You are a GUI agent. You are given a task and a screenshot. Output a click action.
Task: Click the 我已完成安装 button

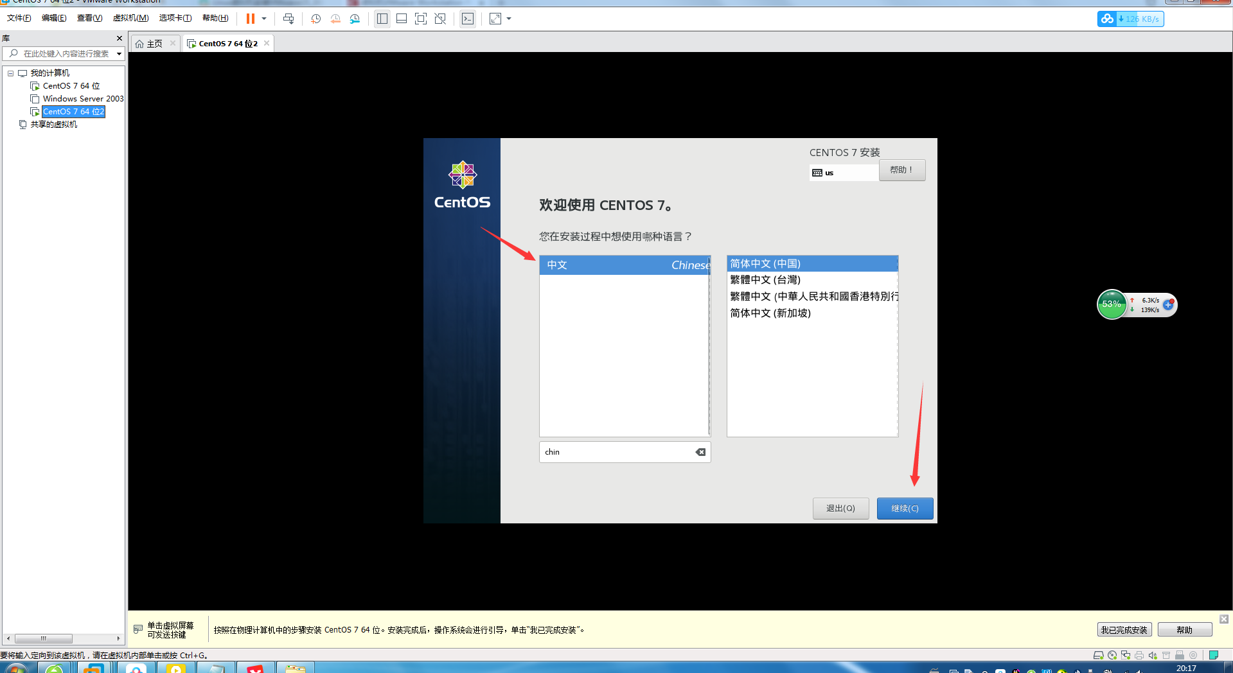[1124, 630]
